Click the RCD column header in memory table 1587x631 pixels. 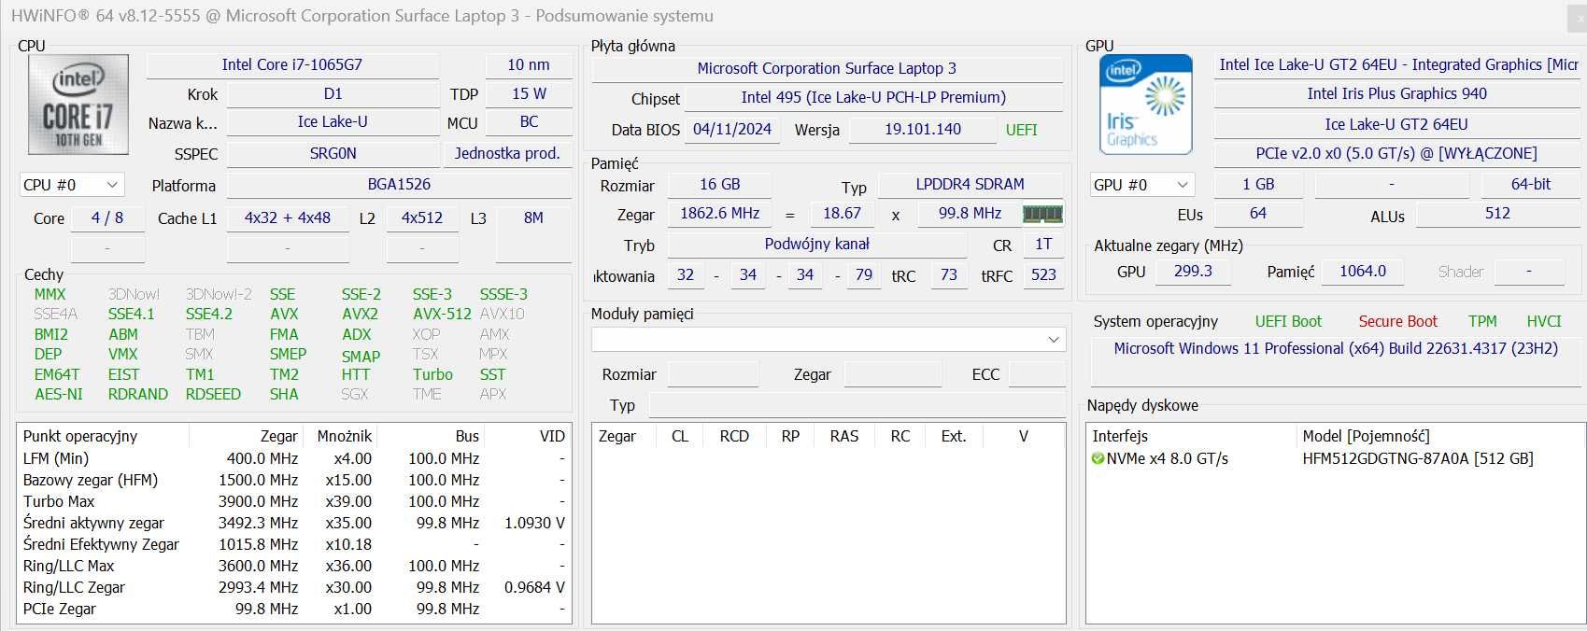coord(734,436)
